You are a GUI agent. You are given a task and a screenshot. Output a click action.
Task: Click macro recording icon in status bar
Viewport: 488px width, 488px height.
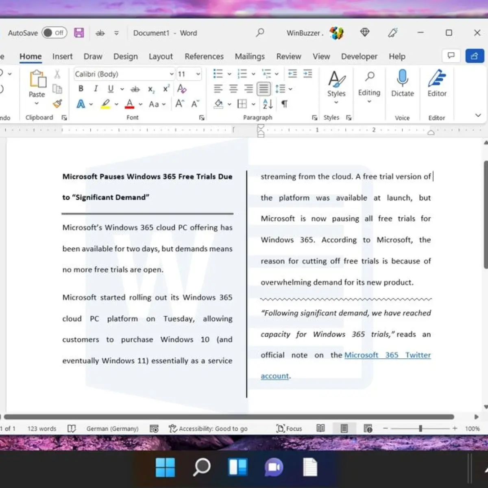154,429
